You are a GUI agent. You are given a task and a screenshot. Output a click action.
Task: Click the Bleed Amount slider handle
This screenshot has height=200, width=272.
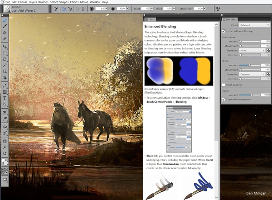tap(250, 65)
